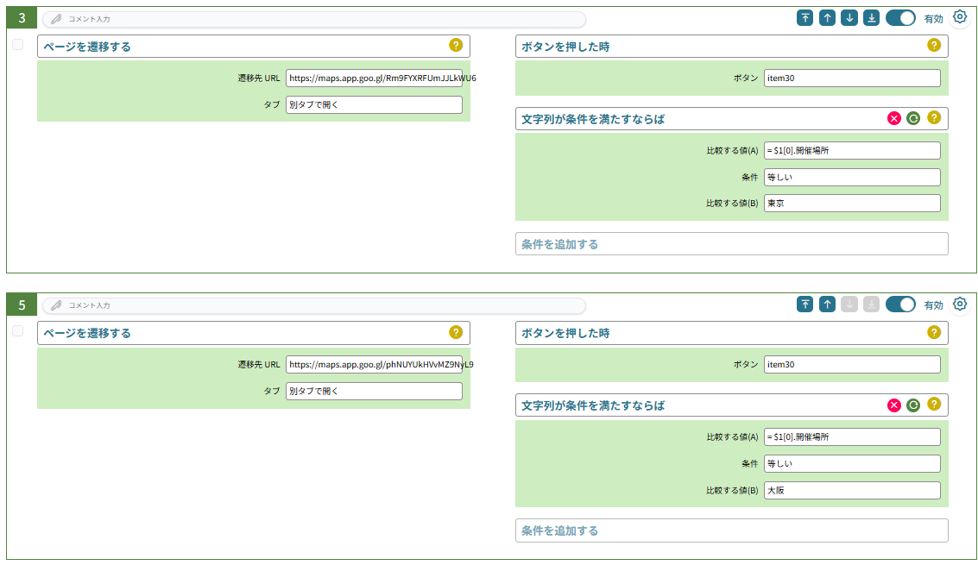
Task: Click 比較する値(B) field containing 大阪
Action: 852,490
